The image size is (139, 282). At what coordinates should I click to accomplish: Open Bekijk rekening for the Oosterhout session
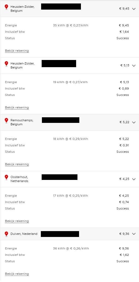click(x=17, y=221)
